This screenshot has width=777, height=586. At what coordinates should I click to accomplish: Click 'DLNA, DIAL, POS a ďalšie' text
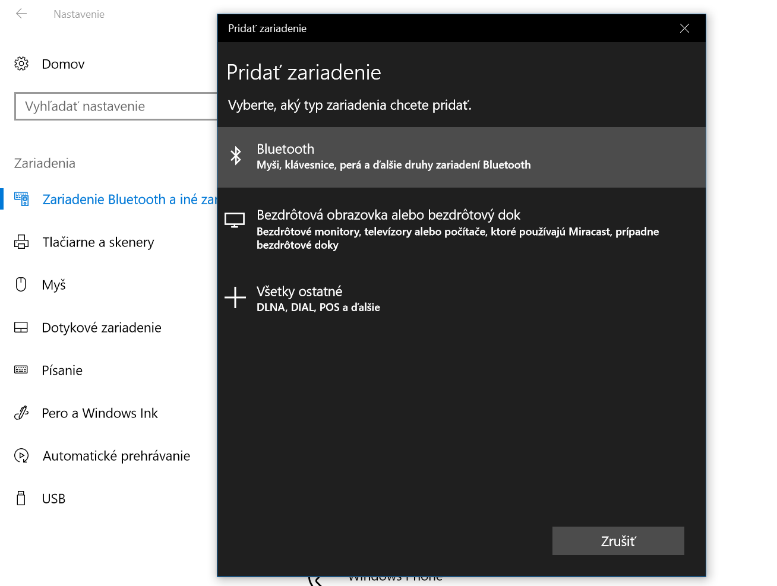[x=318, y=308]
